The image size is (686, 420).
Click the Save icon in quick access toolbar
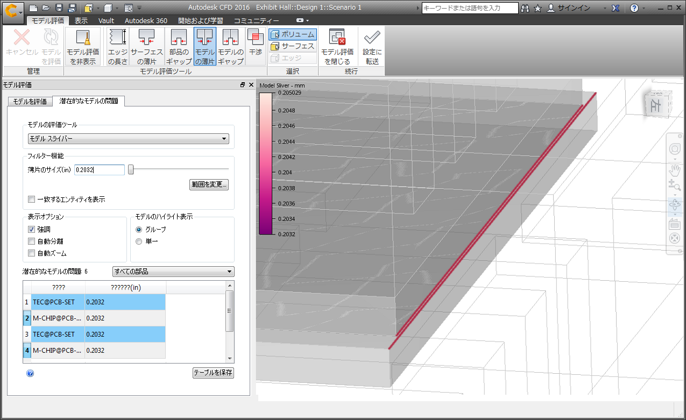59,8
